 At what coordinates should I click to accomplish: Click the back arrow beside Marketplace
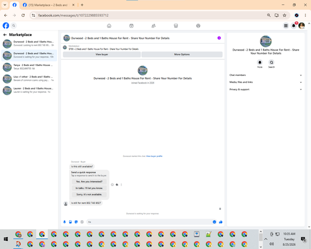click(x=5, y=35)
